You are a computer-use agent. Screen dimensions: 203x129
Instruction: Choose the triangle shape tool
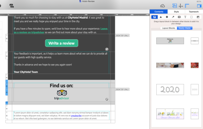coord(161,17)
